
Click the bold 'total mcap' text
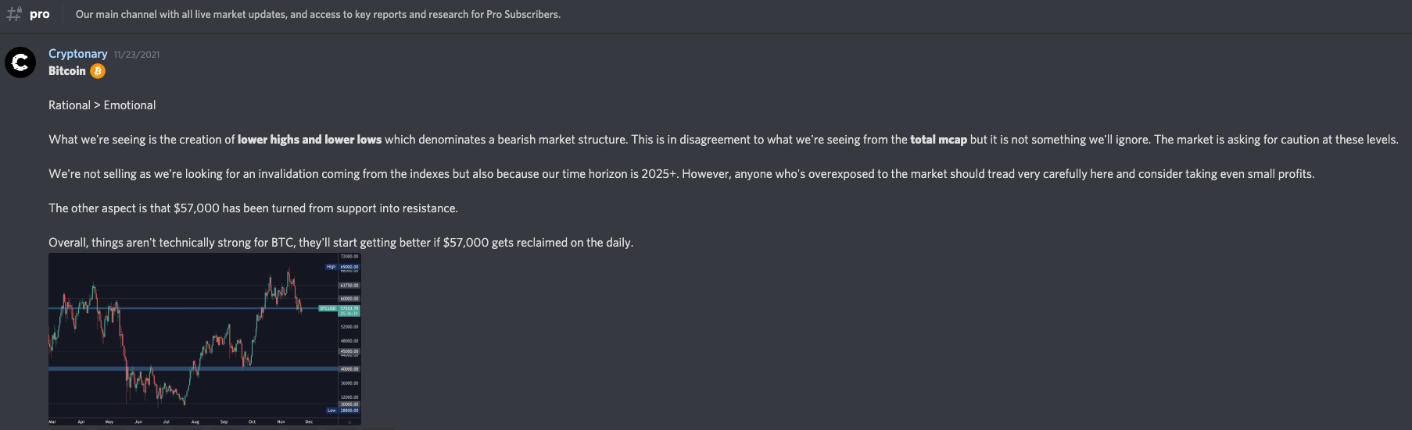[938, 140]
